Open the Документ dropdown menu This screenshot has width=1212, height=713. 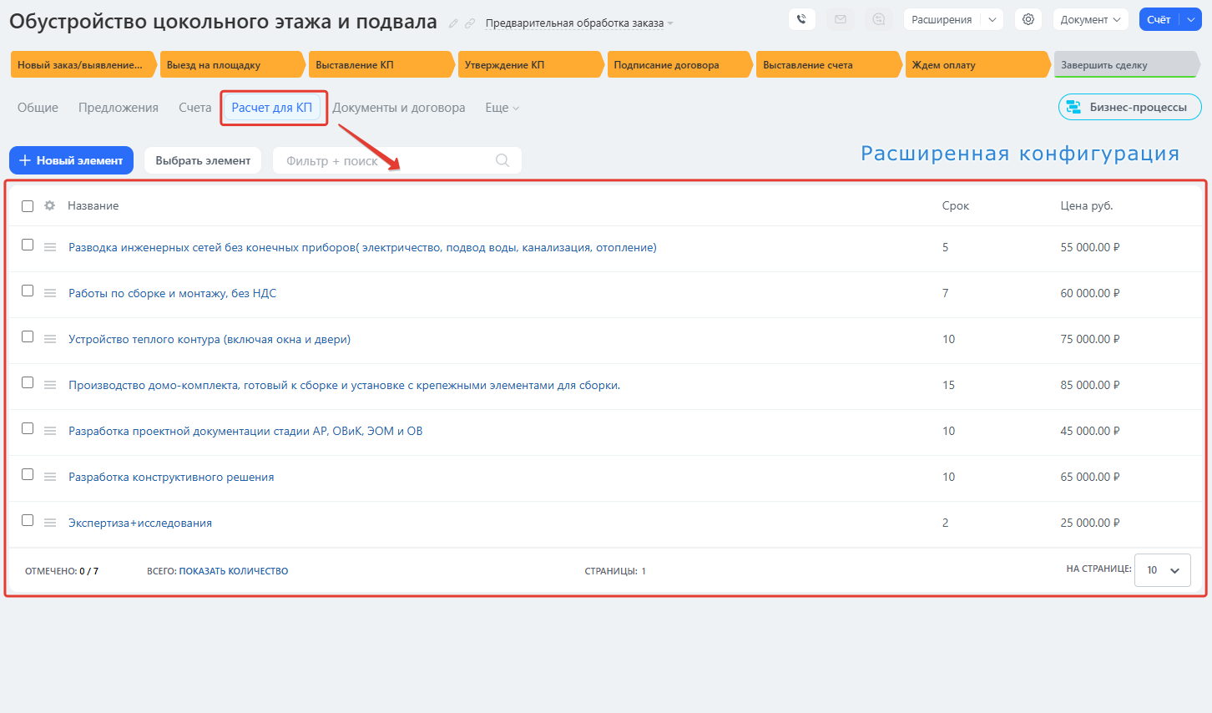click(1090, 19)
